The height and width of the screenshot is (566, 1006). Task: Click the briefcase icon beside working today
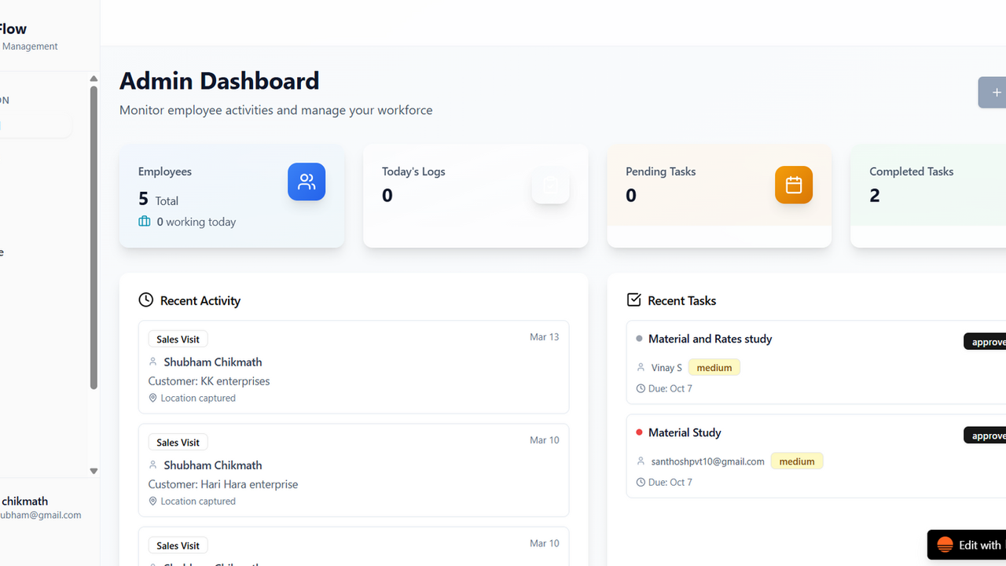point(145,222)
